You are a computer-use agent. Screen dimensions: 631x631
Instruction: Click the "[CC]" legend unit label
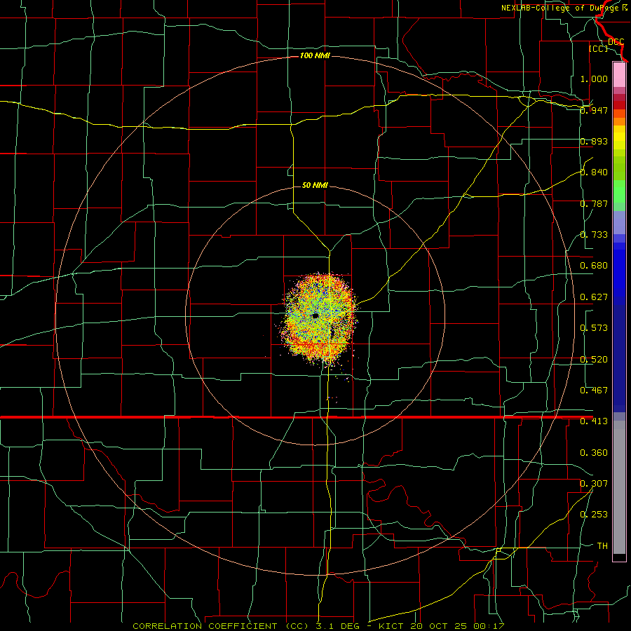coord(598,48)
